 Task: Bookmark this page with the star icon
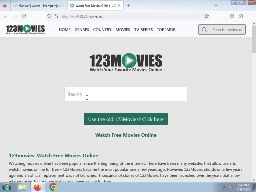tap(207, 16)
